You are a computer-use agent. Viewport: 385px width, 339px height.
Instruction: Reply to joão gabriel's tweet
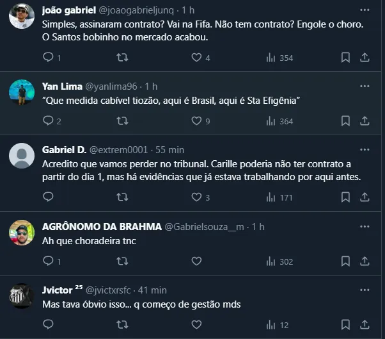click(49, 58)
